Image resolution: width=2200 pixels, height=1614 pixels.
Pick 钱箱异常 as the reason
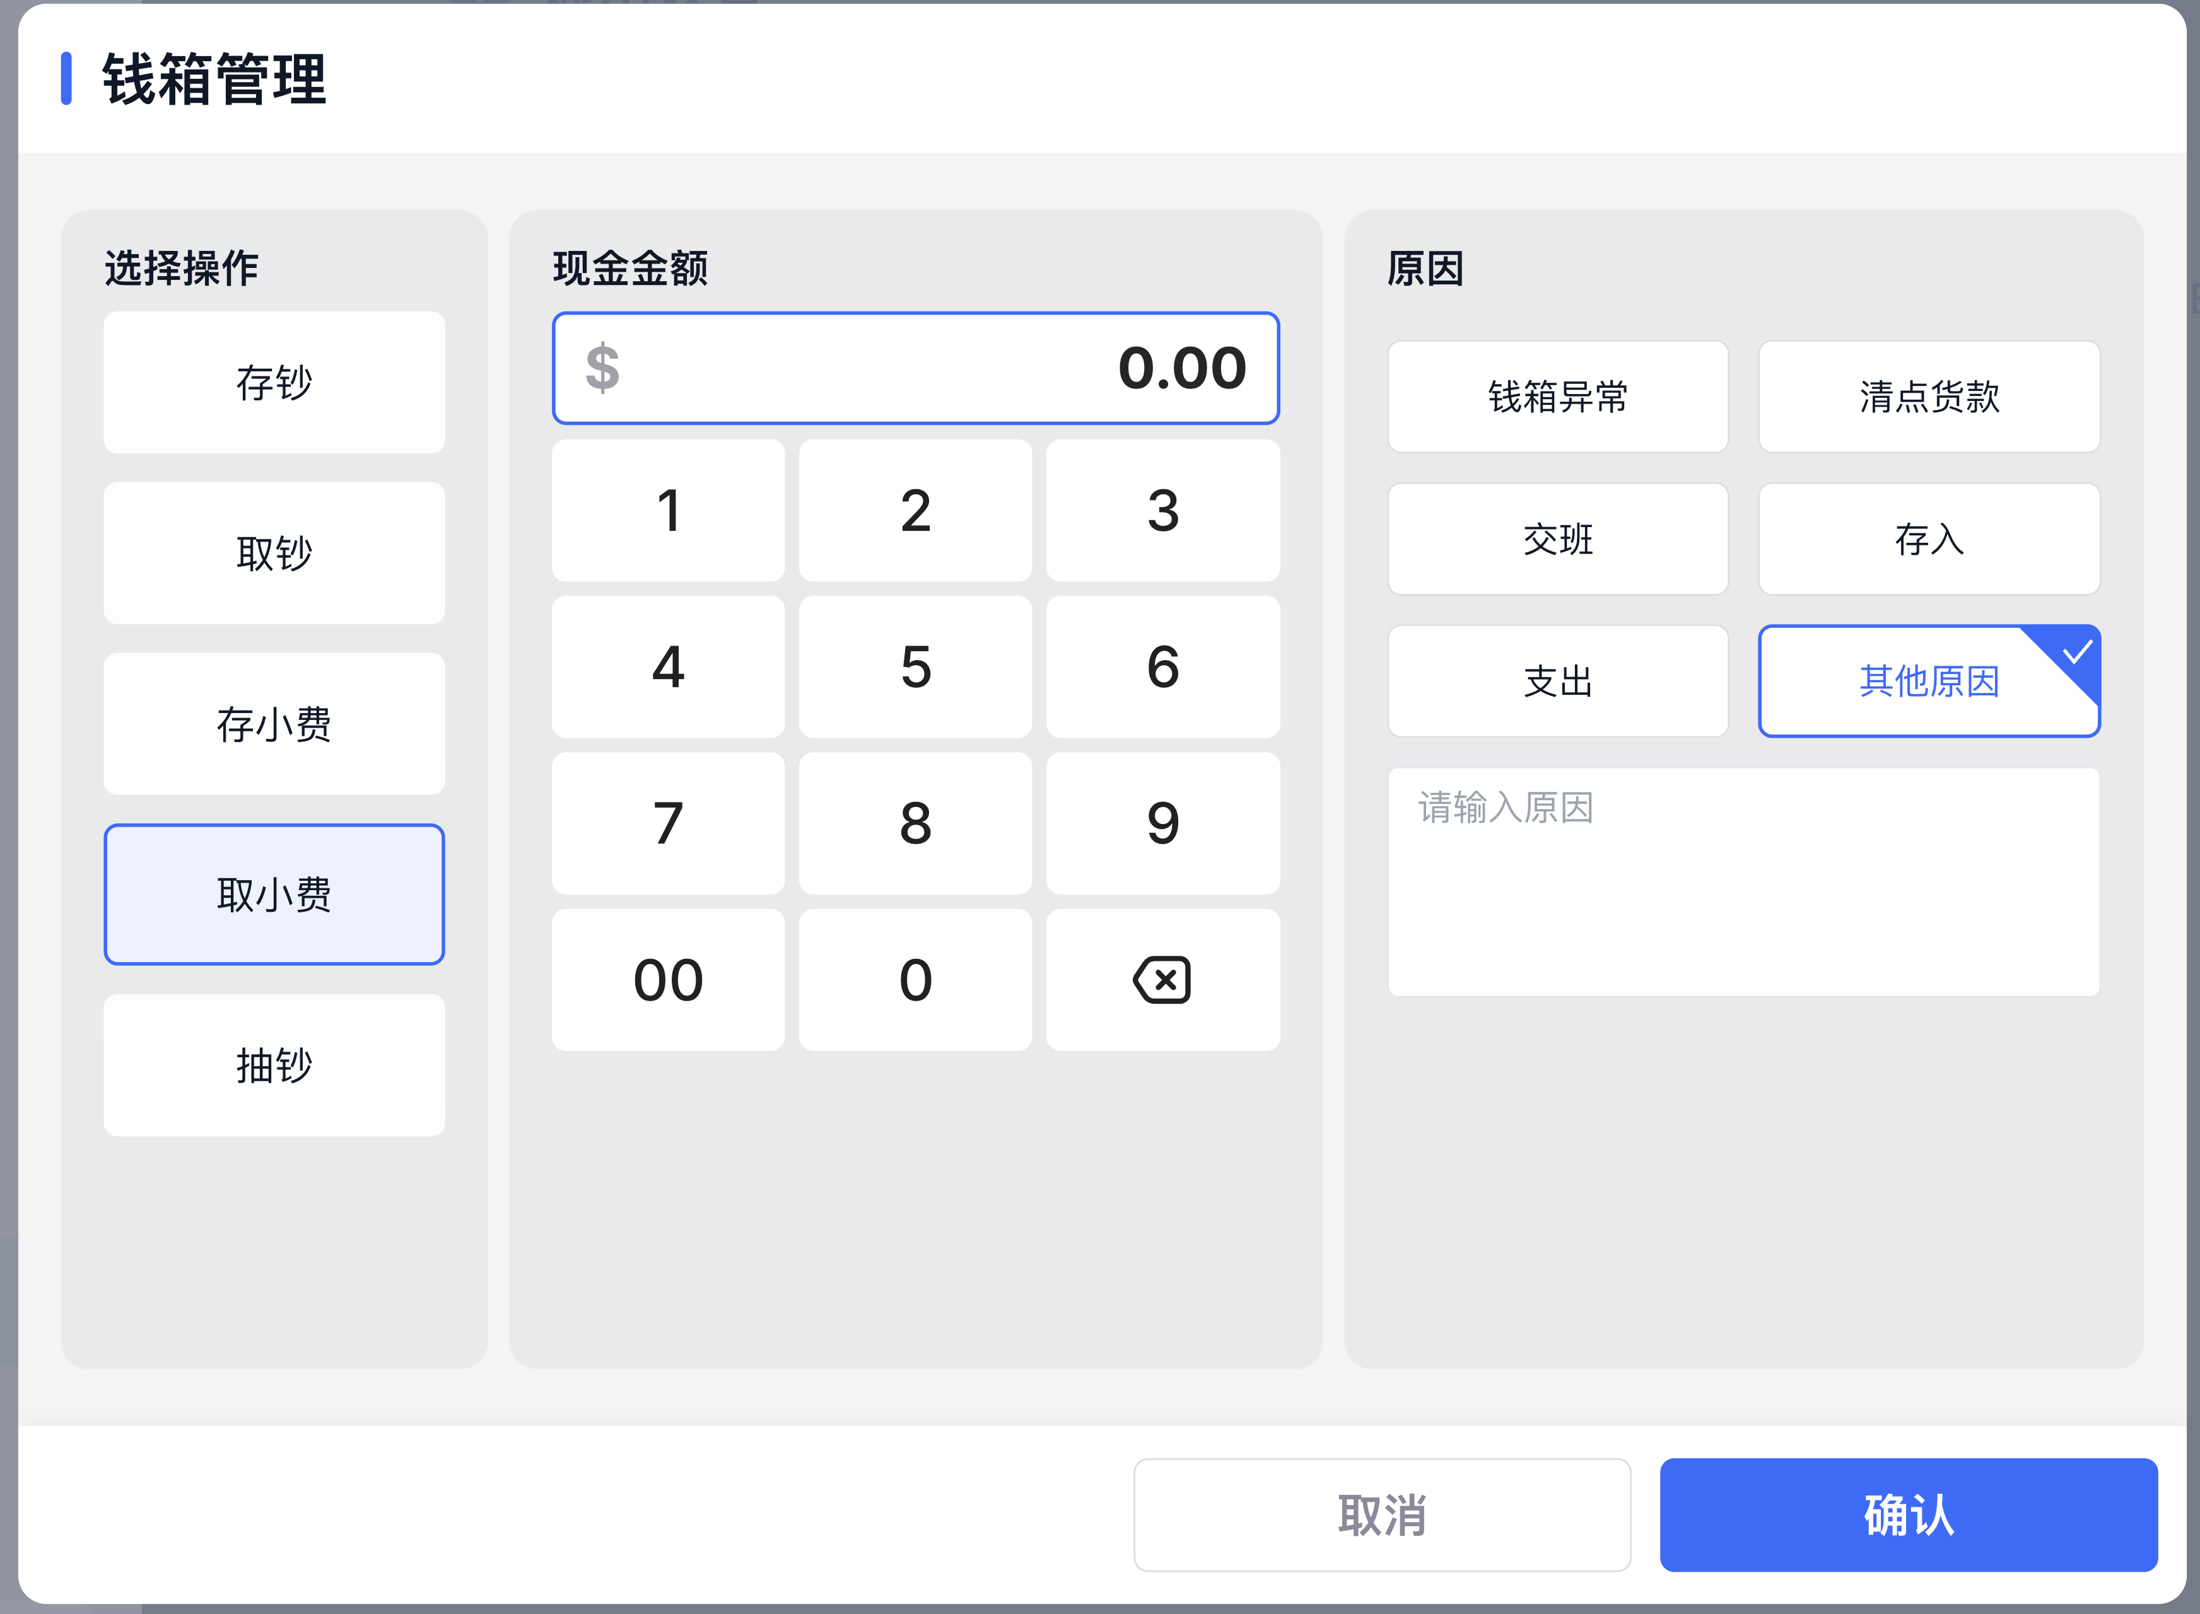pyautogui.click(x=1558, y=397)
